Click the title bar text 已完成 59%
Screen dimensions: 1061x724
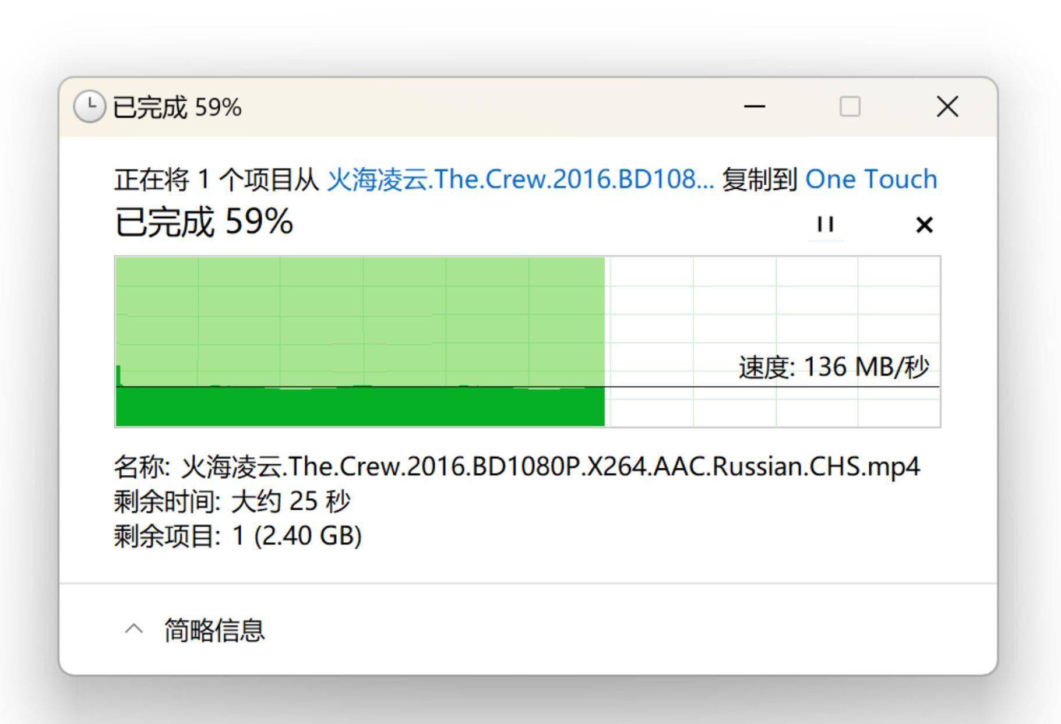177,107
